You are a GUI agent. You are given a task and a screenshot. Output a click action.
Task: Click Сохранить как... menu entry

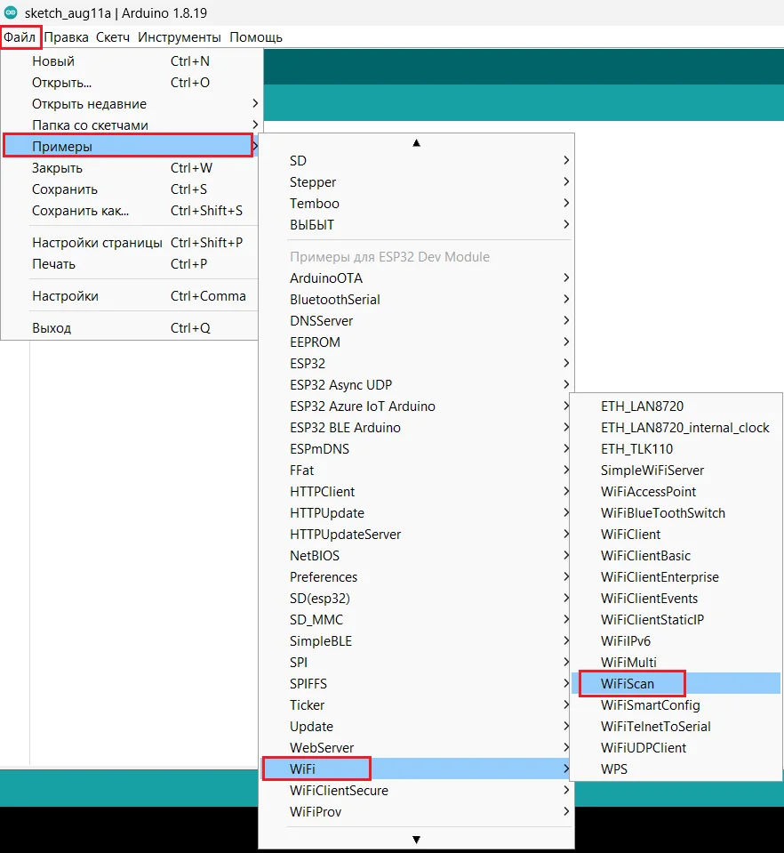click(80, 211)
